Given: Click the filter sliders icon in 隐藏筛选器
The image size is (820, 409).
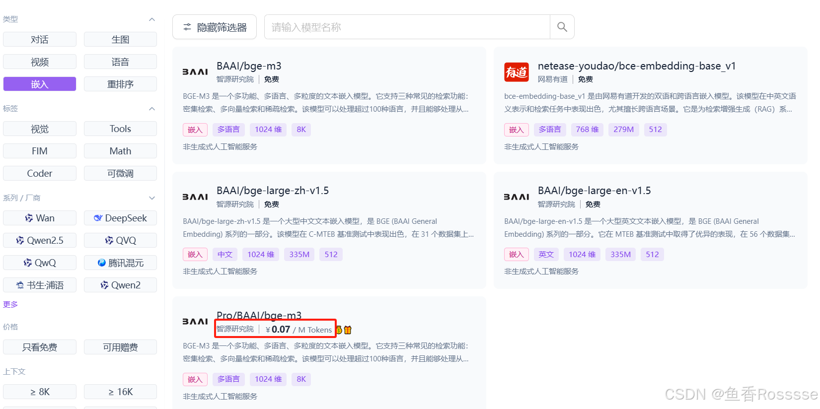Looking at the screenshot, I should click(x=187, y=27).
